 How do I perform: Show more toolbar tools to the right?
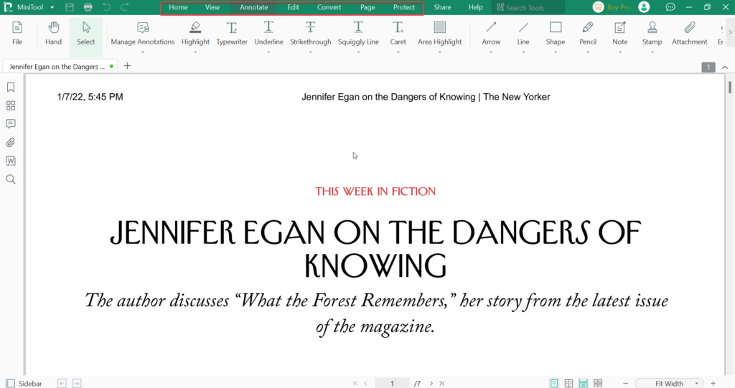click(730, 32)
